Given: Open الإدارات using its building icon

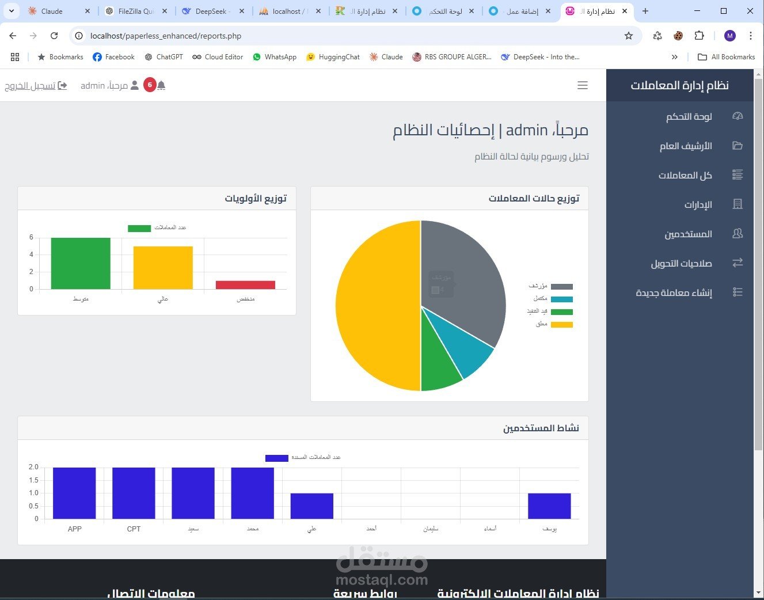Looking at the screenshot, I should click(738, 204).
